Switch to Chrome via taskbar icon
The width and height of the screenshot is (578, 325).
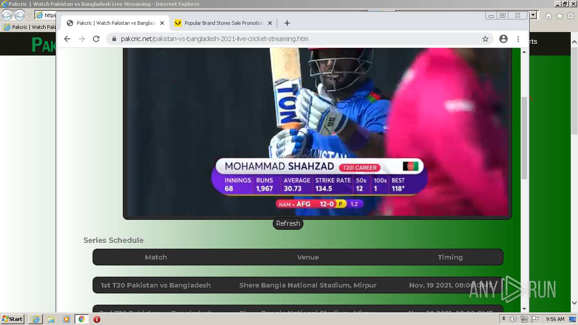[81, 319]
